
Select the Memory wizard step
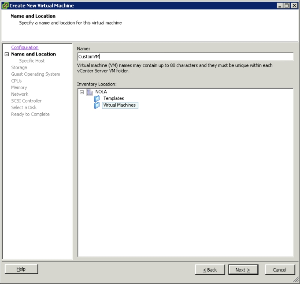pyautogui.click(x=19, y=87)
